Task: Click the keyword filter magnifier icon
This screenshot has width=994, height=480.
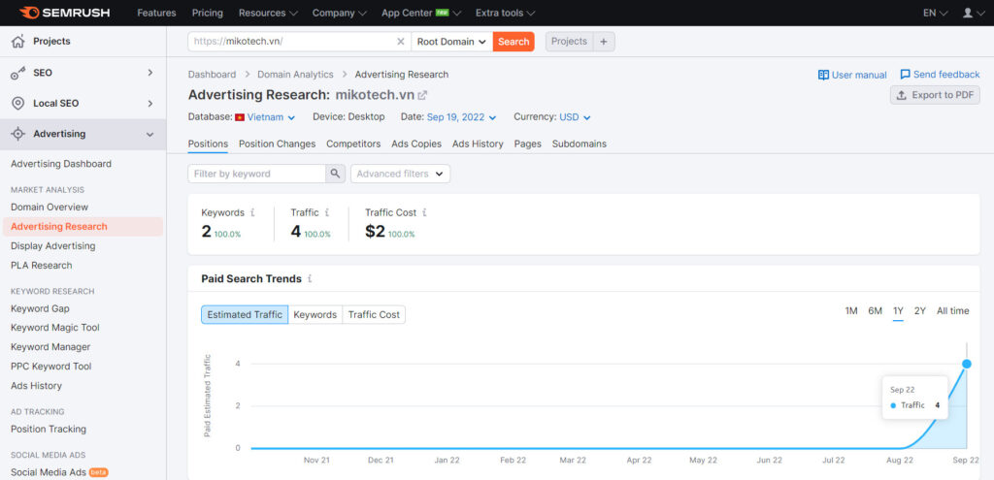Action: coord(335,174)
